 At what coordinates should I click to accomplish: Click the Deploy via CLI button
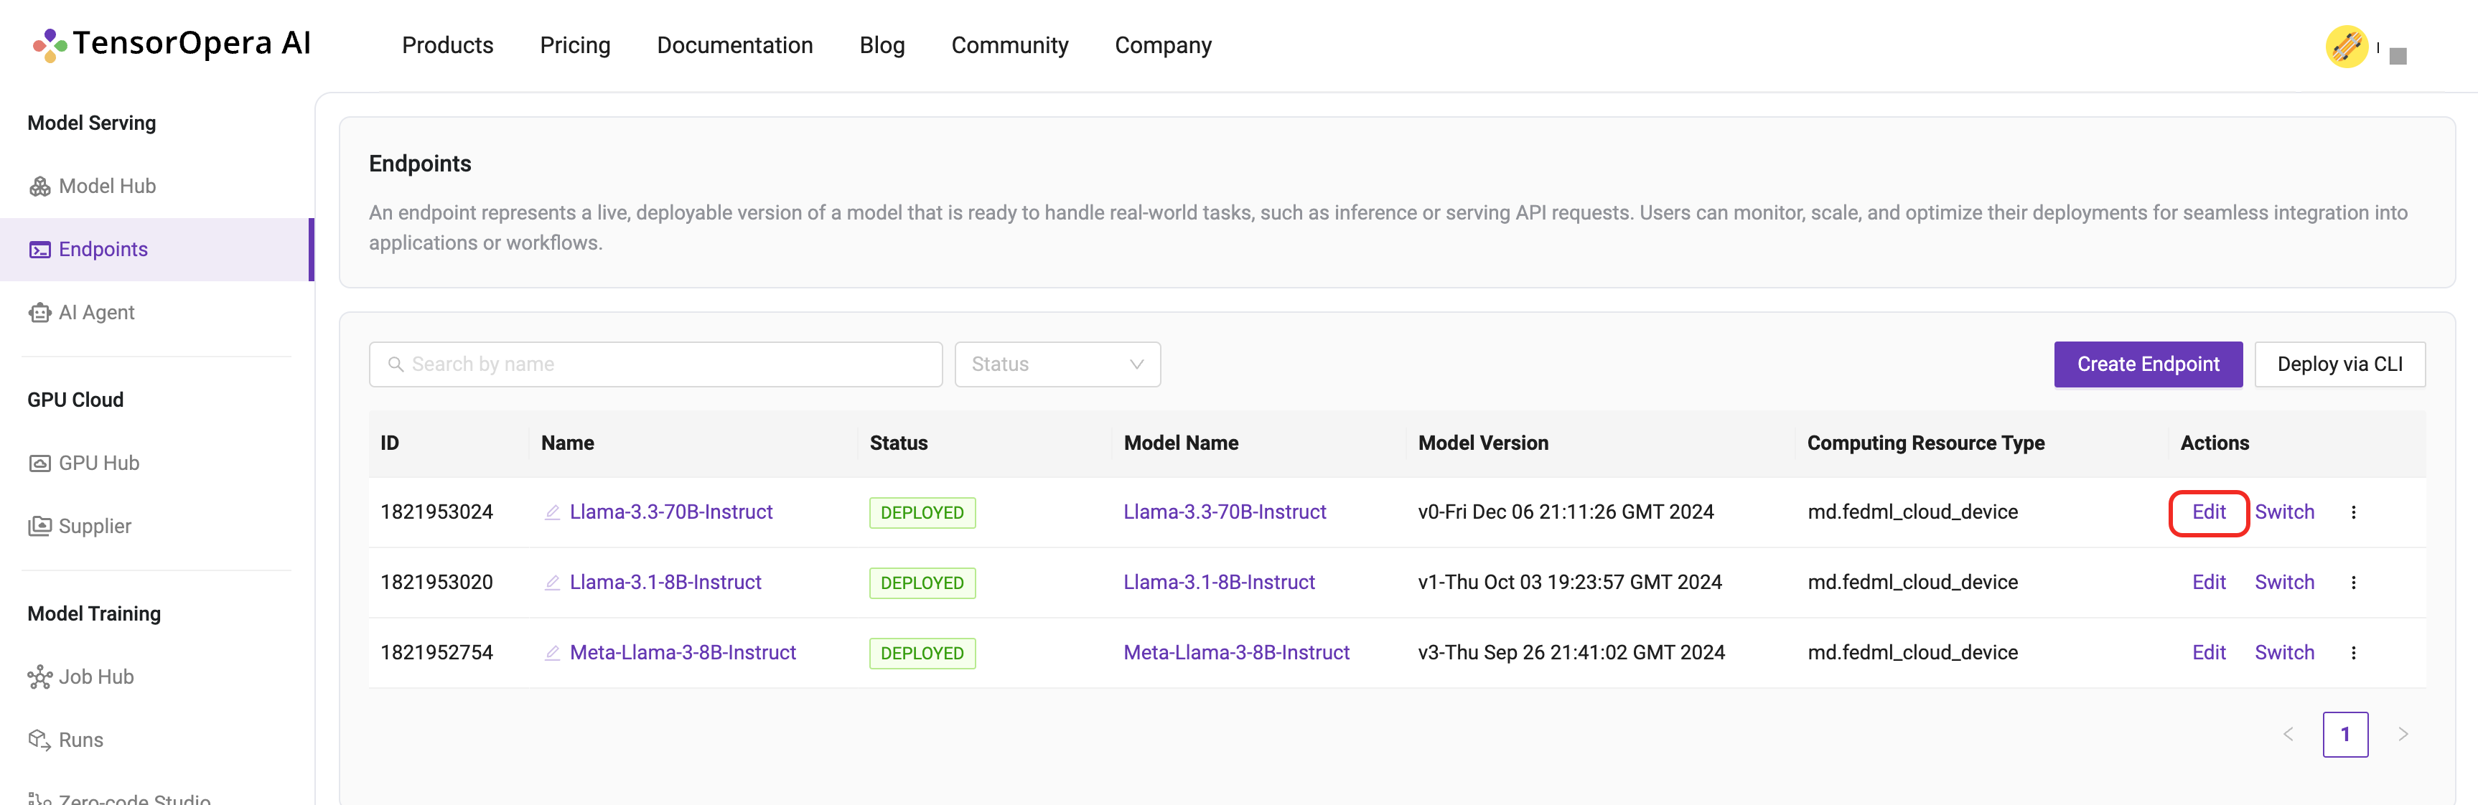click(x=2339, y=364)
